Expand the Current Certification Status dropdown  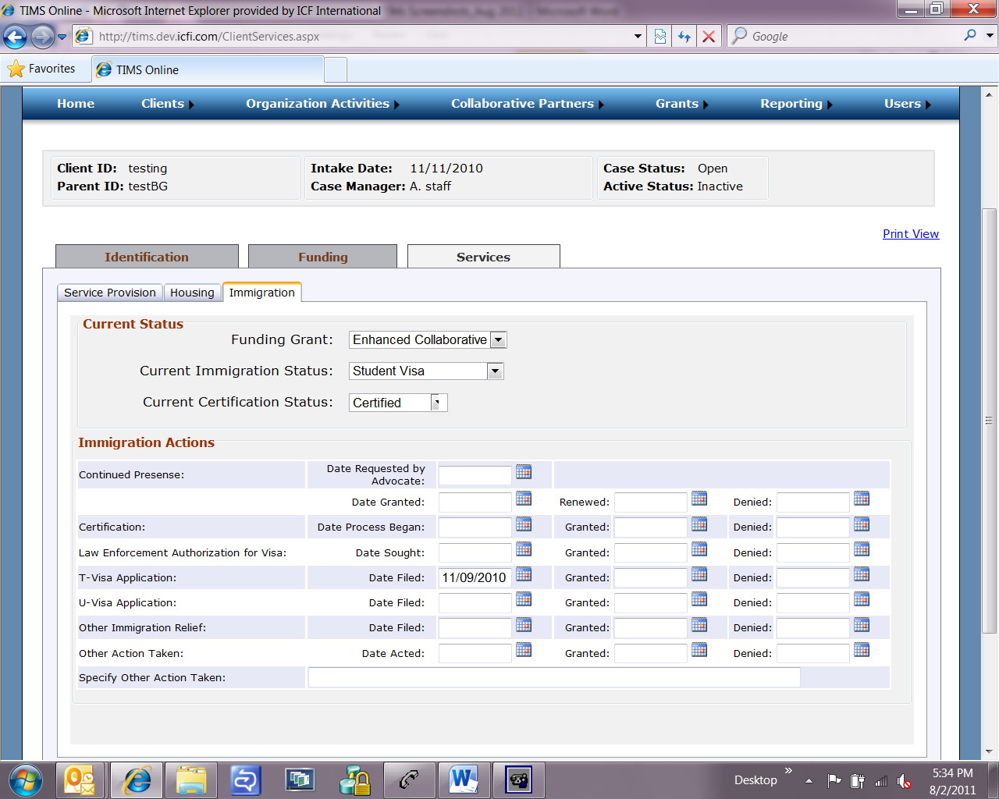point(437,403)
